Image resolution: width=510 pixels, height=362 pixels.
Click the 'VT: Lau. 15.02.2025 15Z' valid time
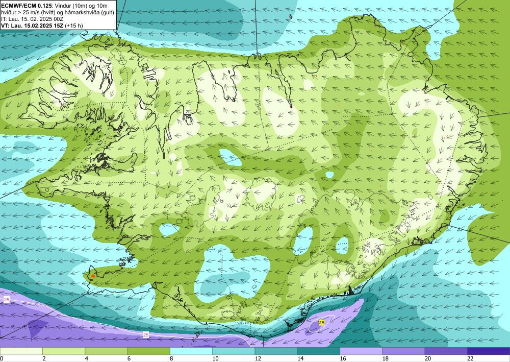pos(32,26)
